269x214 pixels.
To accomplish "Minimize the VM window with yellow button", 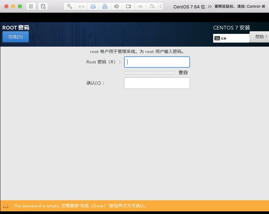I will coord(13,6).
